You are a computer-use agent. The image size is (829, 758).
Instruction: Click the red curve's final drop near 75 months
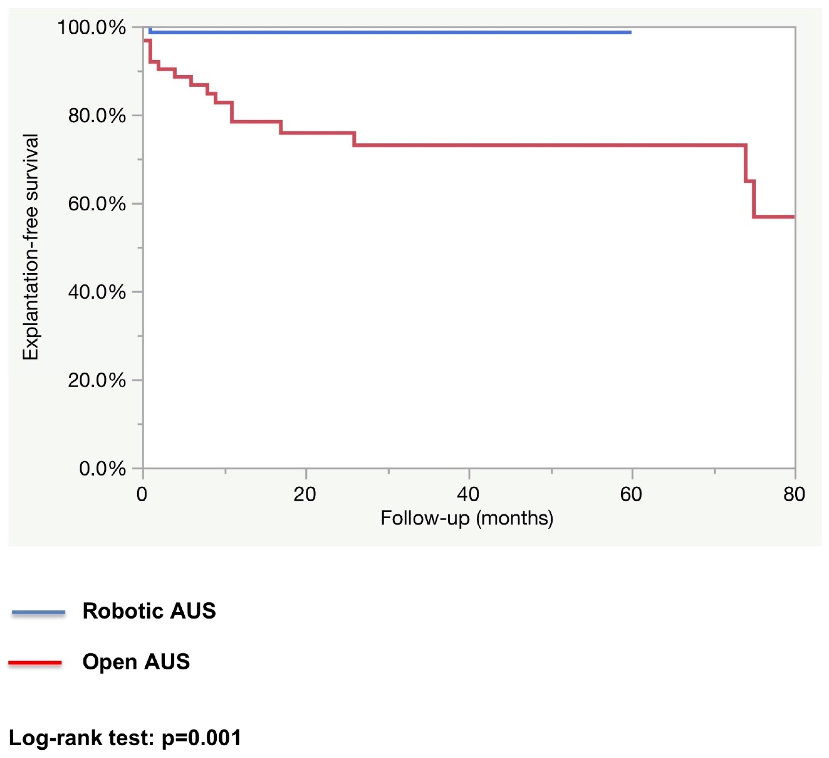(754, 199)
